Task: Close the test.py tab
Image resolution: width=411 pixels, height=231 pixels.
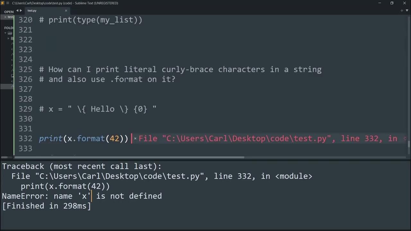Action: [x=66, y=11]
